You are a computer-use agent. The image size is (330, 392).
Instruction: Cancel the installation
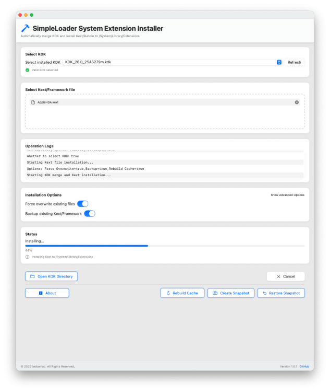[x=286, y=276]
